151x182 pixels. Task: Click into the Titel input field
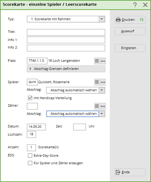66,32
